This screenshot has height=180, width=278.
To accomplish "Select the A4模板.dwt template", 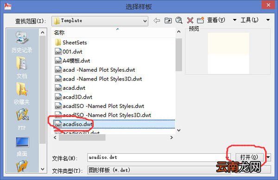I will [72, 61].
